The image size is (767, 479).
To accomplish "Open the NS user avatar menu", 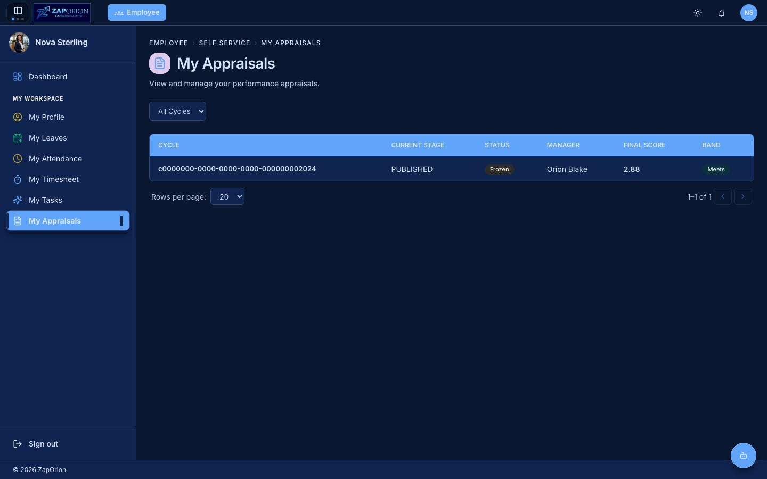I will pyautogui.click(x=749, y=13).
